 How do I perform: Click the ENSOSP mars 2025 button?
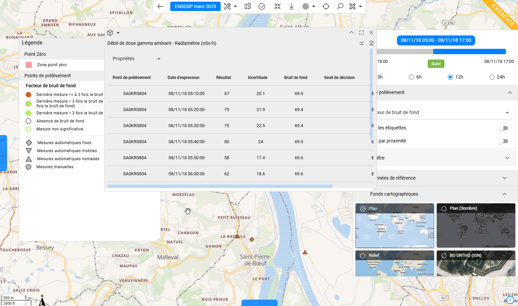tap(195, 6)
